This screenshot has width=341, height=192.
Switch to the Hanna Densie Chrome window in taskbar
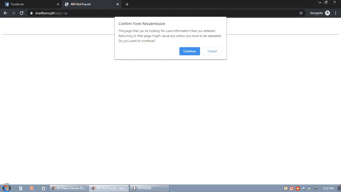coord(69,188)
